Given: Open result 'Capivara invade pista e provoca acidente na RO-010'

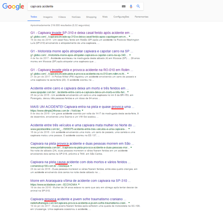Looking at the screenshot, I should [82, 70].
